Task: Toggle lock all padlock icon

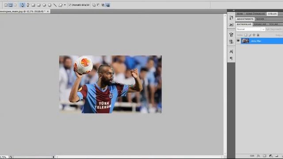Action: [x=258, y=35]
